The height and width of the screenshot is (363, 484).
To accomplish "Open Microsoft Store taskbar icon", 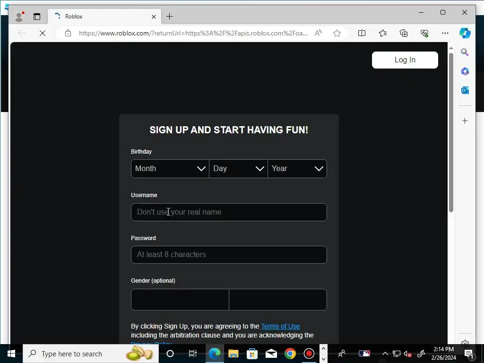I will click(252, 354).
